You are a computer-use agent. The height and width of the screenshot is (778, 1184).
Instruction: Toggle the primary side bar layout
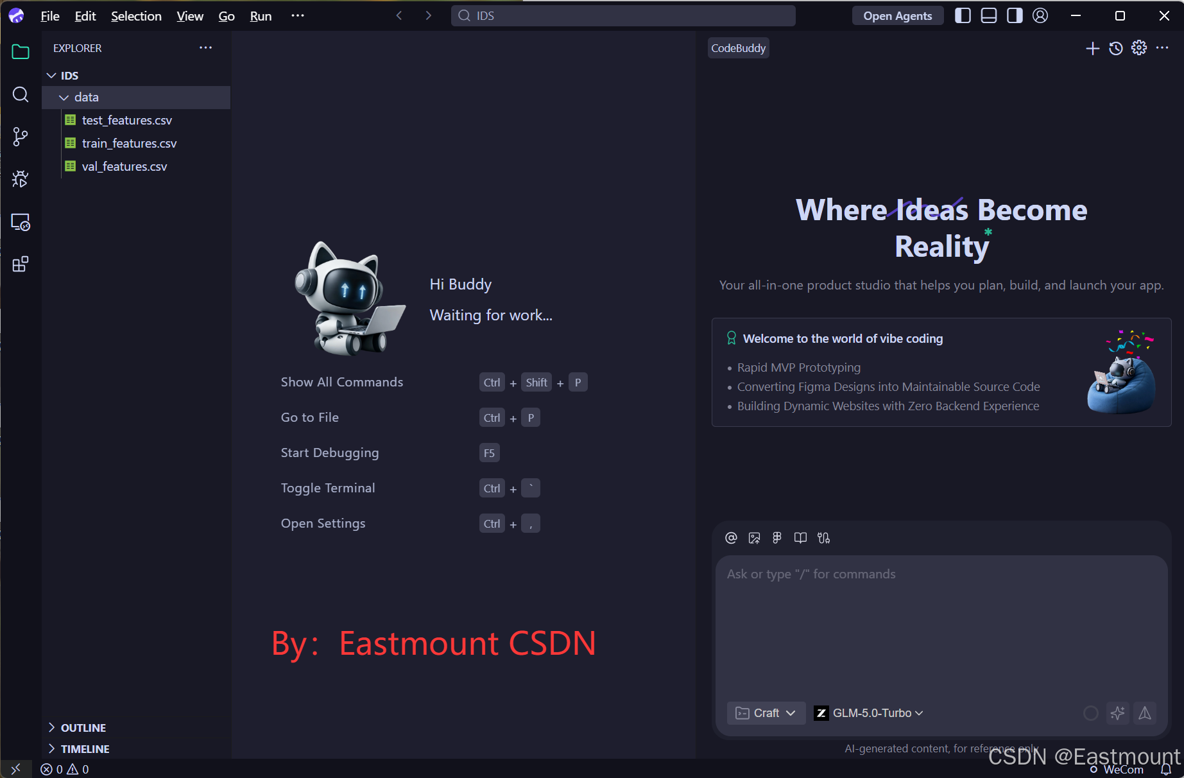click(963, 15)
